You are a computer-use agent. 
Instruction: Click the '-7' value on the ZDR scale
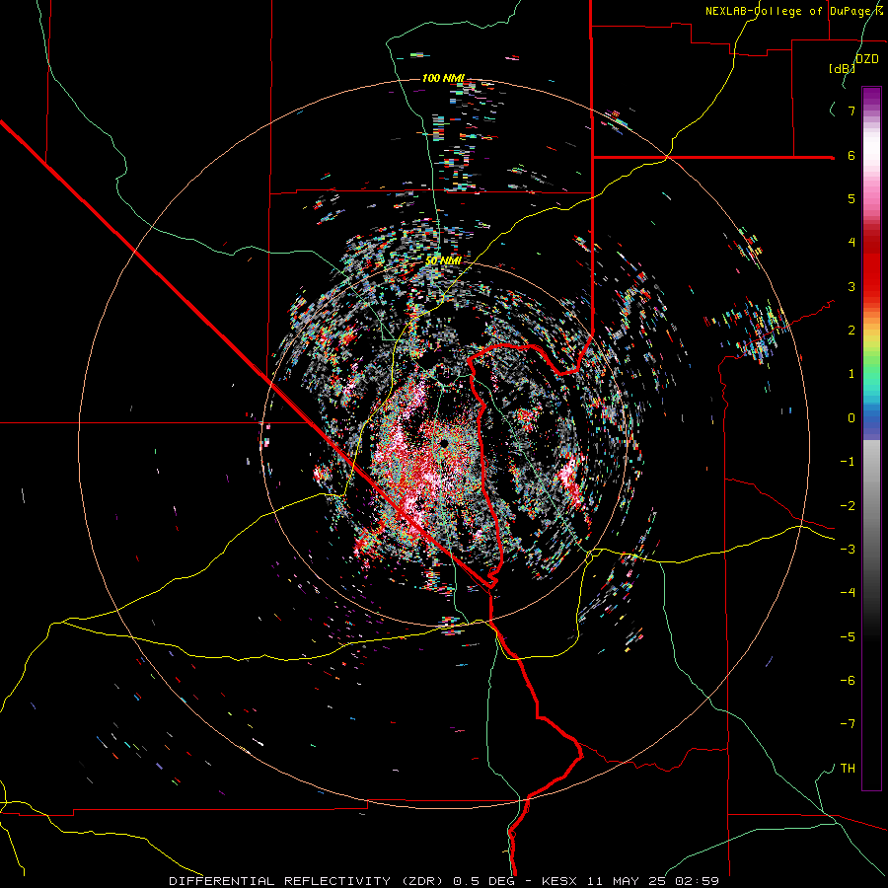coord(848,724)
